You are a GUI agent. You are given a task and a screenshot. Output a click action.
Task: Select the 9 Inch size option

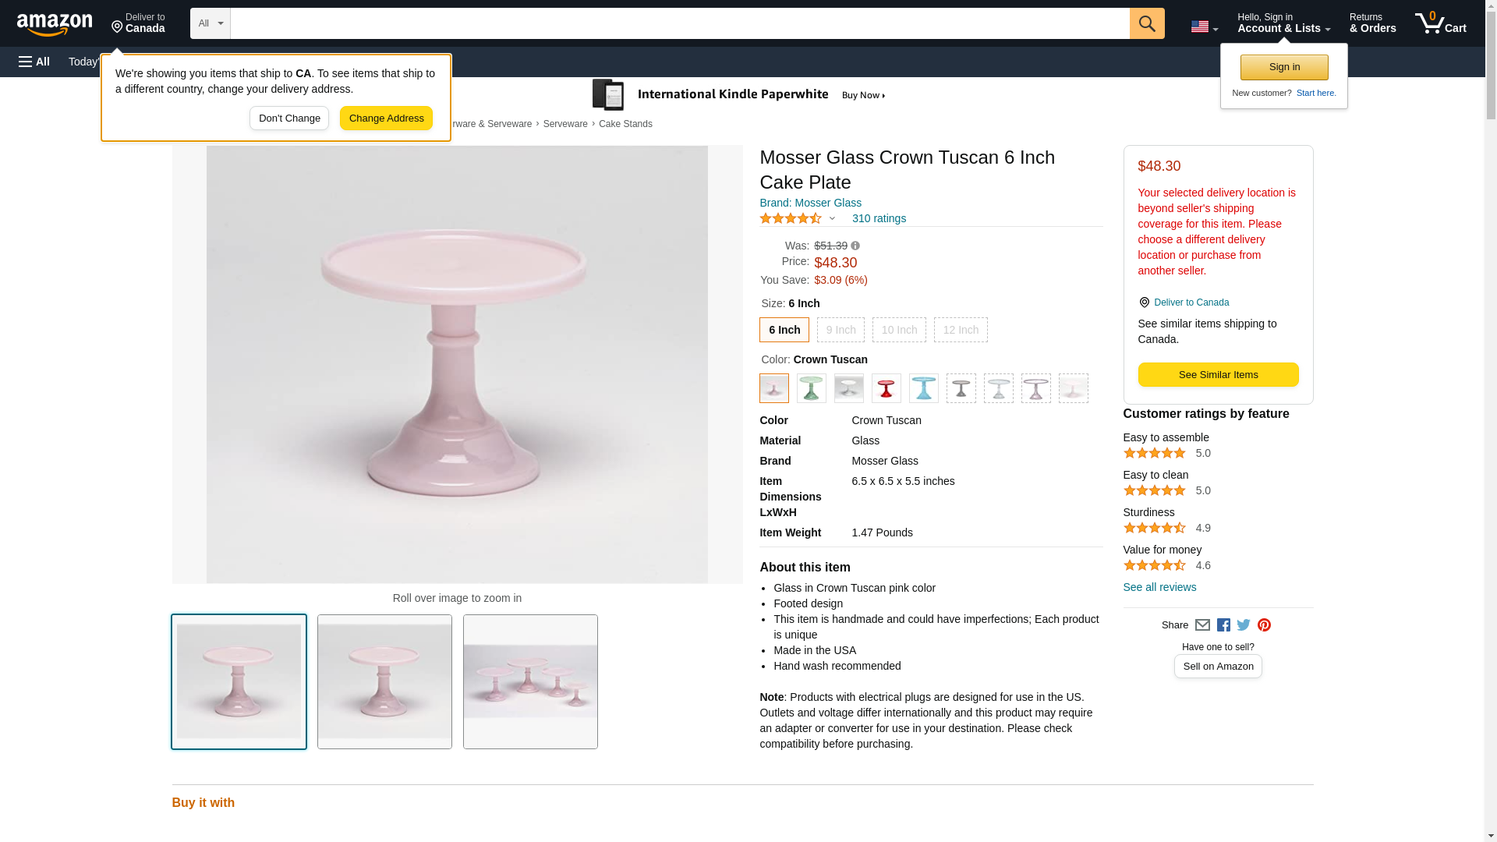pos(841,330)
